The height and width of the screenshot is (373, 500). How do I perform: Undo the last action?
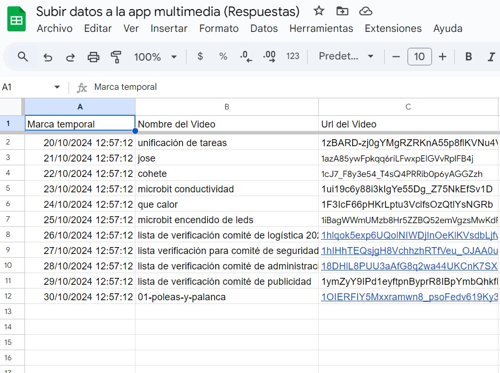point(48,57)
